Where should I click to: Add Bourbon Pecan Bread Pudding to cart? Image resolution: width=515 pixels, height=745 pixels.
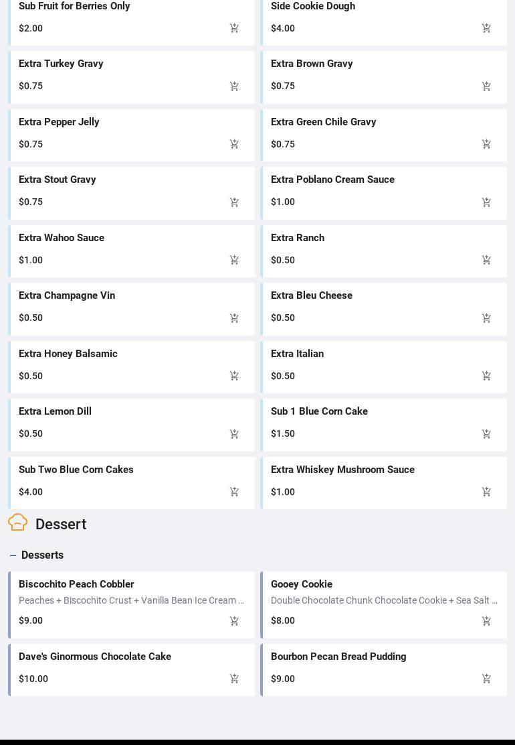coord(486,679)
